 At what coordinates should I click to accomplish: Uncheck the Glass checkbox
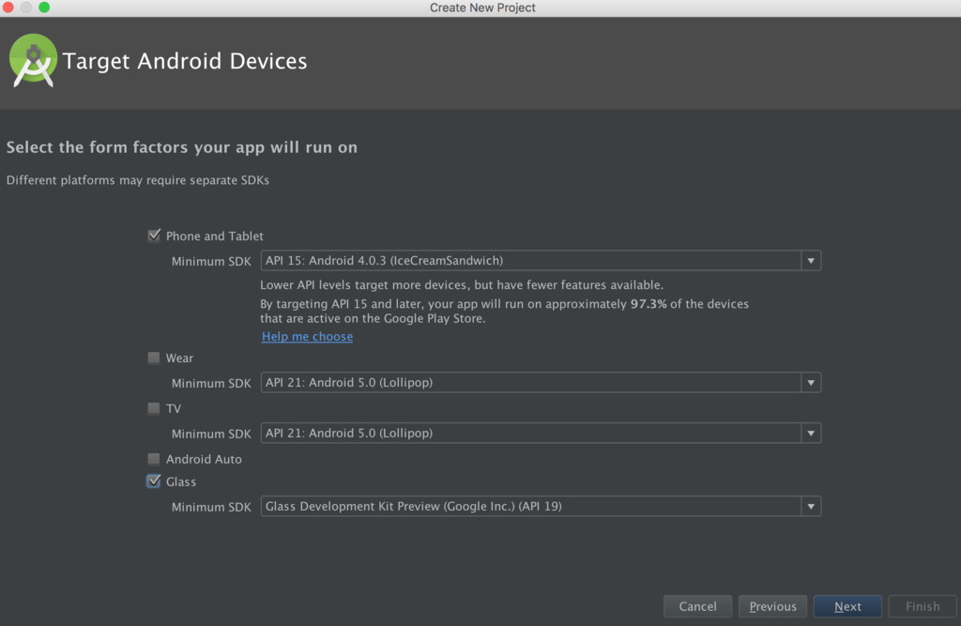pyautogui.click(x=154, y=481)
